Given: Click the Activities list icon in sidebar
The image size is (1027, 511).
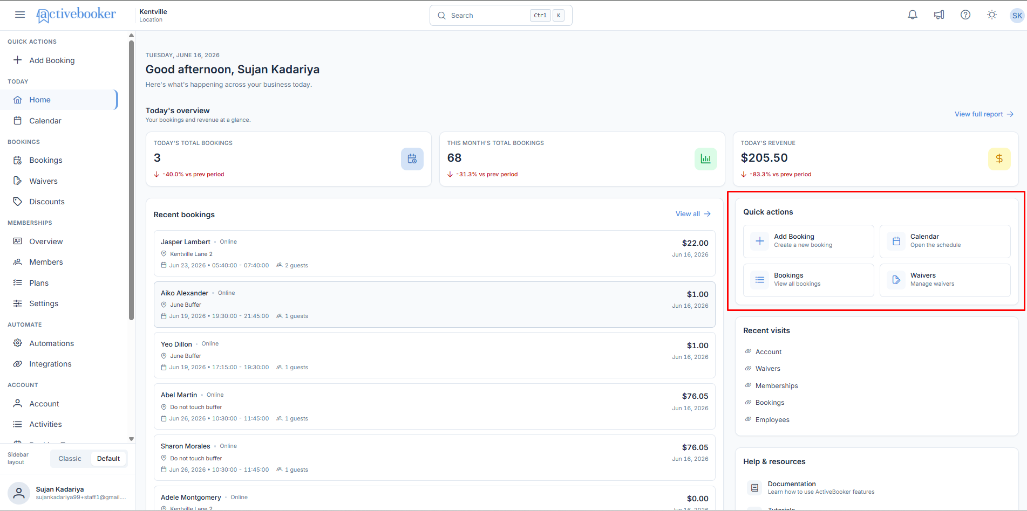Looking at the screenshot, I should point(18,424).
